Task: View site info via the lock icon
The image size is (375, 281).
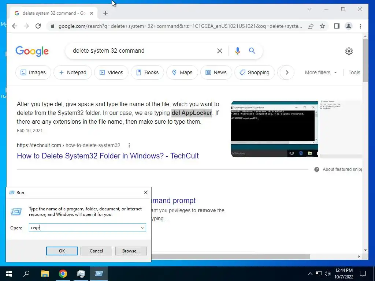Action: pos(53,26)
